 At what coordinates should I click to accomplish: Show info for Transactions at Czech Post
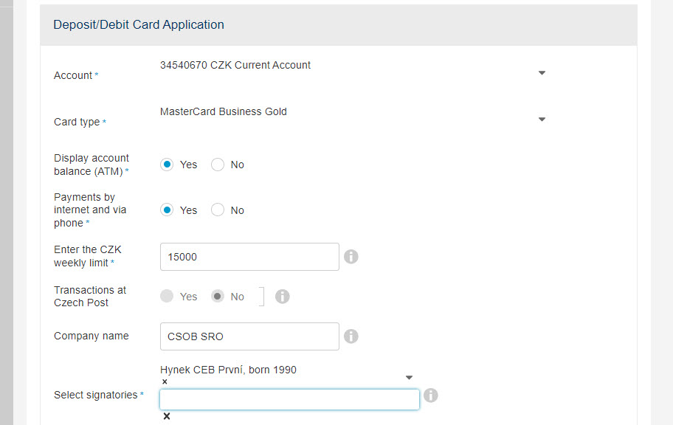pos(282,296)
